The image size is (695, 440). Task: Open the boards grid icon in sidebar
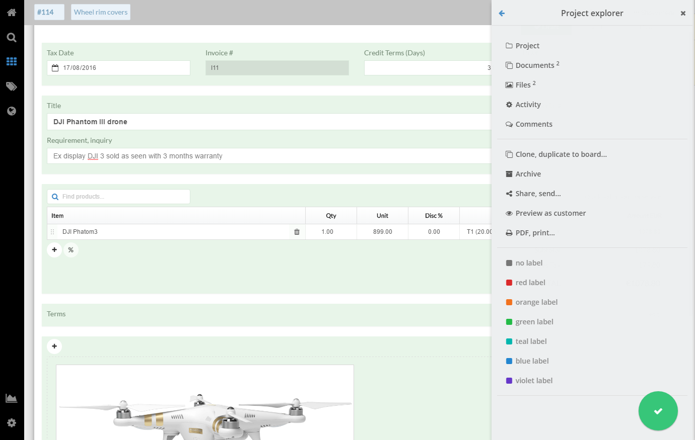click(x=12, y=61)
